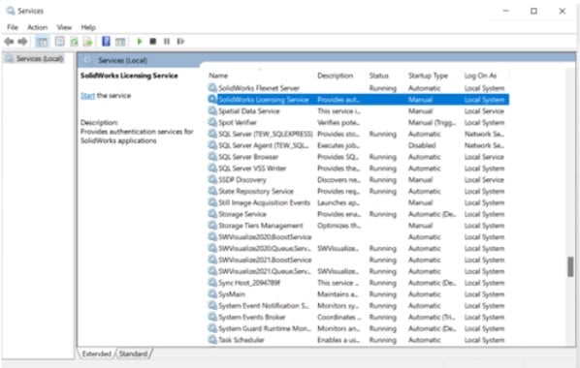Select System Guard Runtime Monitor row
The width and height of the screenshot is (580, 368).
(x=358, y=328)
